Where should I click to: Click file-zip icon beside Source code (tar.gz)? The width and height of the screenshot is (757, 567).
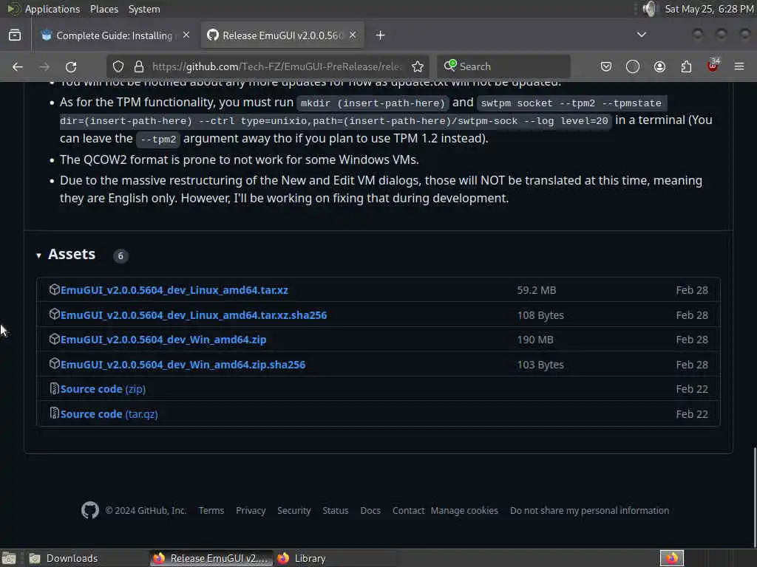(55, 413)
